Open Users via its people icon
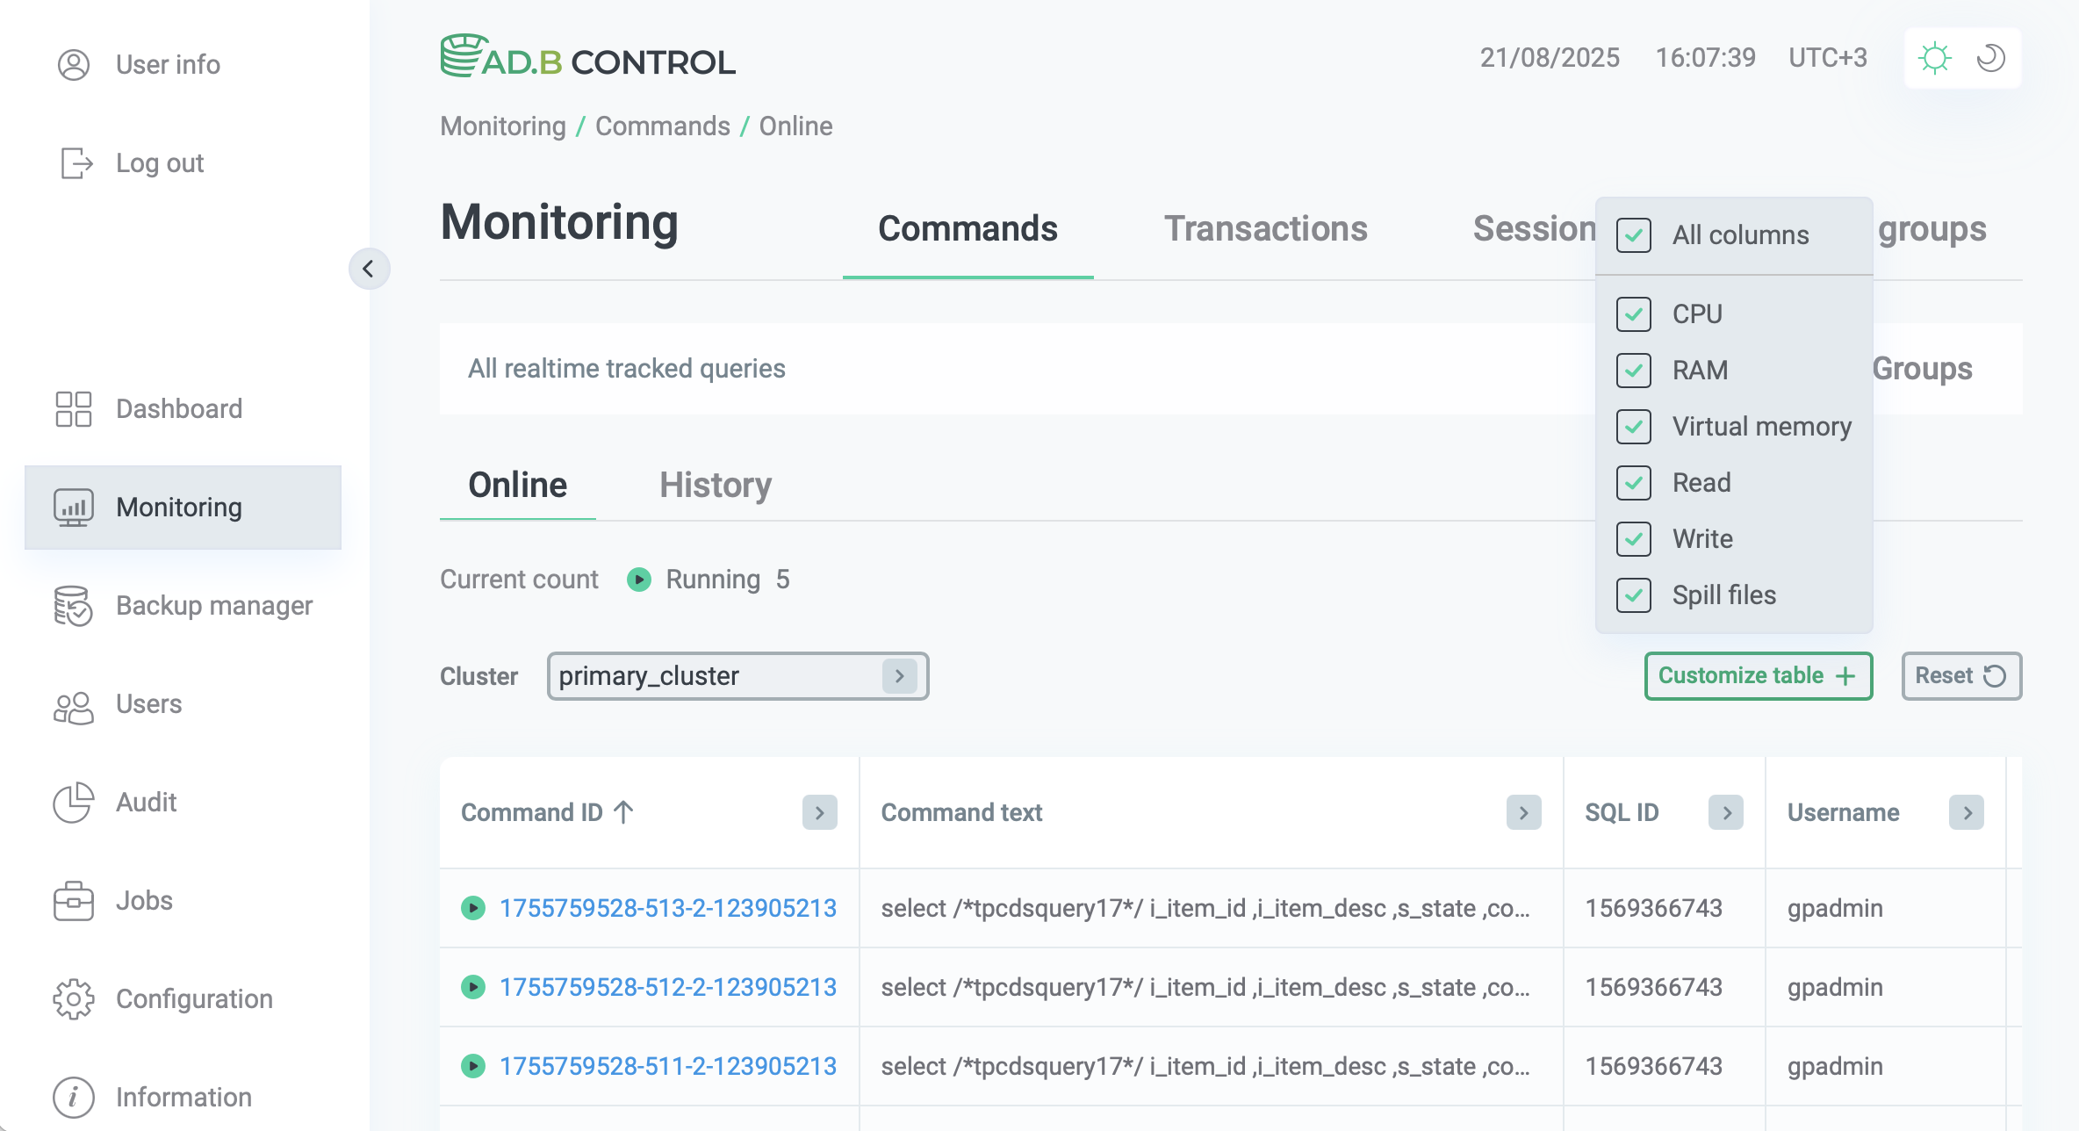This screenshot has height=1131, width=2079. tap(74, 705)
